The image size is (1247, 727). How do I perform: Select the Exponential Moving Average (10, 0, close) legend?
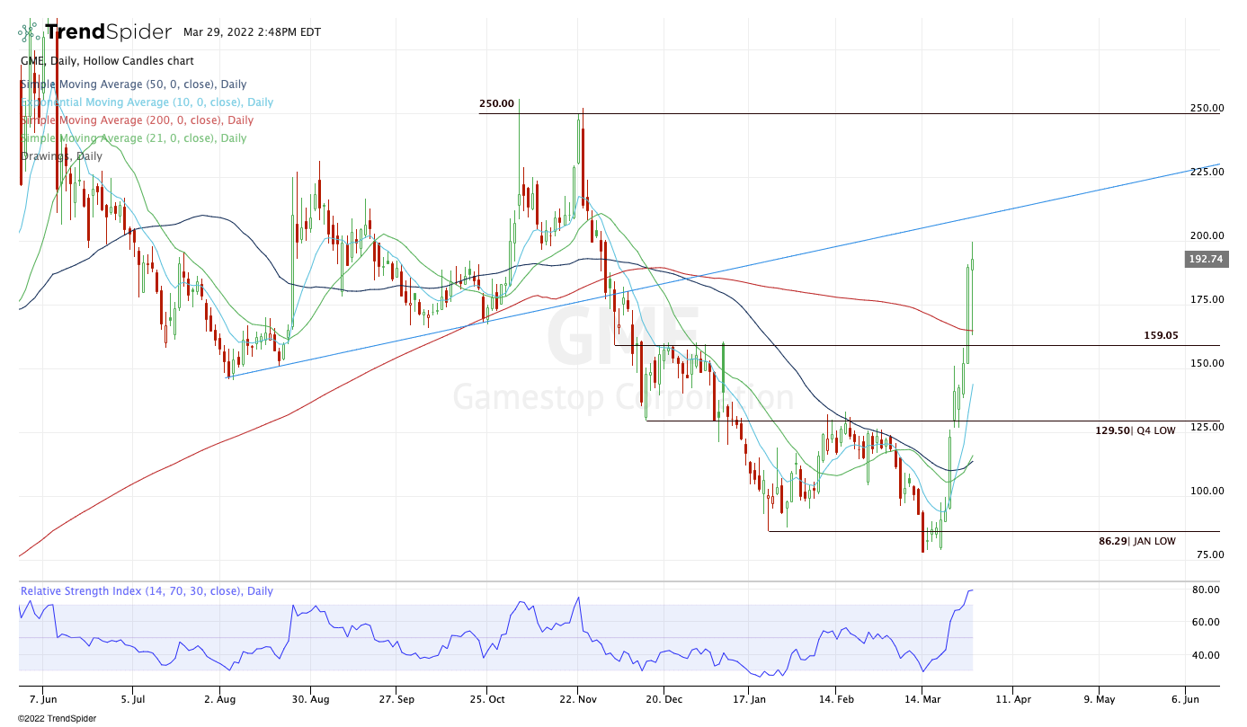pos(147,102)
